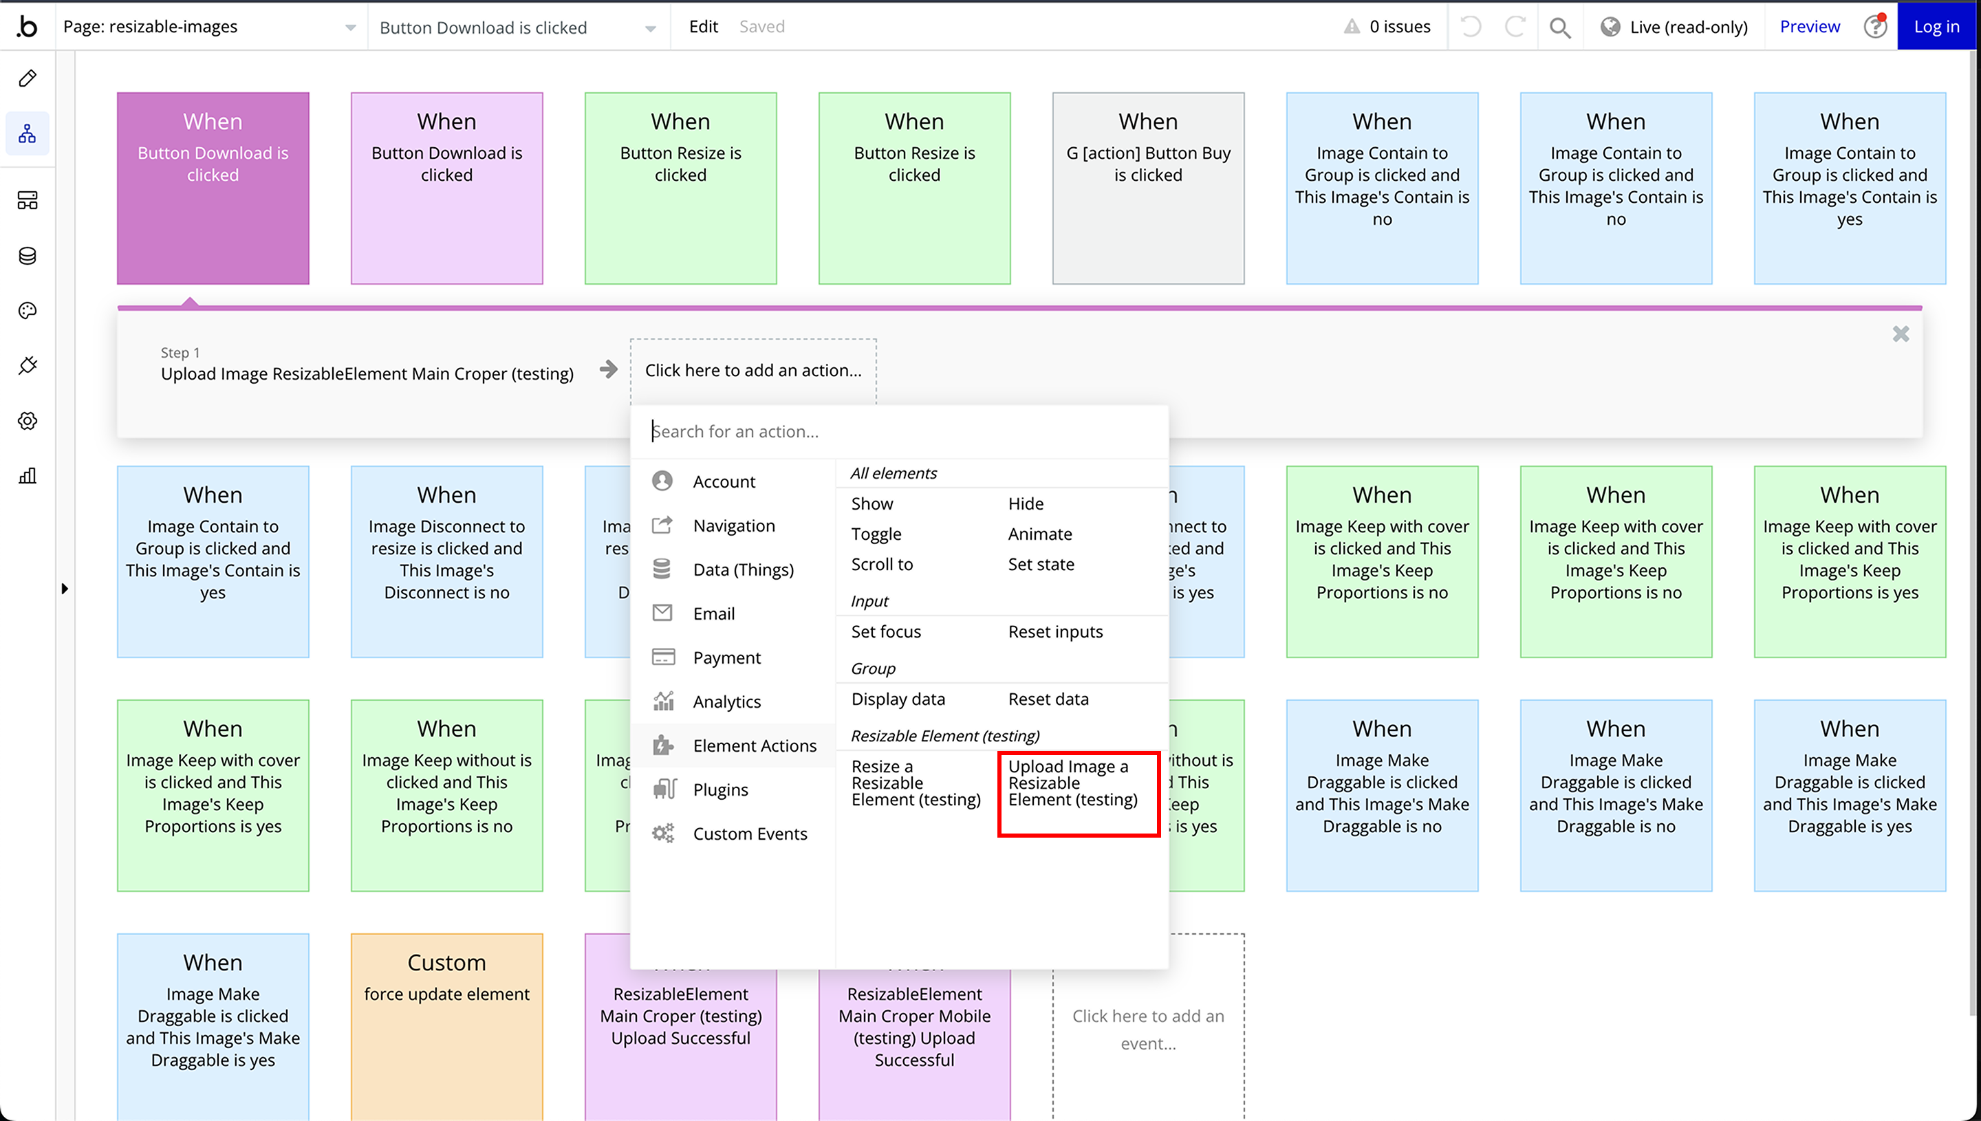The height and width of the screenshot is (1121, 1981).
Task: Choose Upload Image a Resizable Element action
Action: [x=1072, y=783]
